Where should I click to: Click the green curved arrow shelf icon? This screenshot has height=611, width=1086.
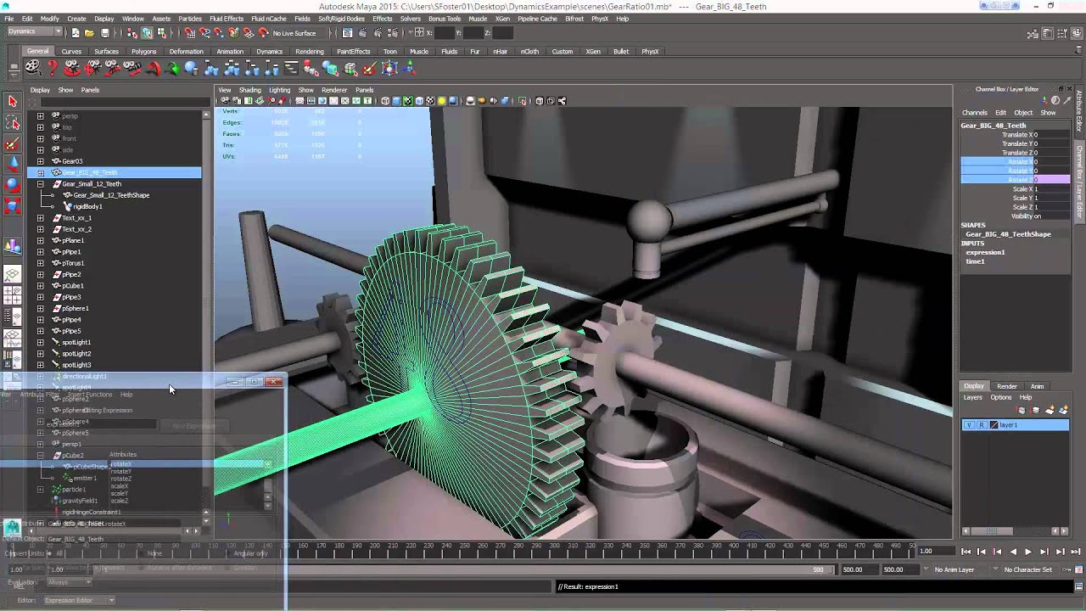(x=172, y=68)
